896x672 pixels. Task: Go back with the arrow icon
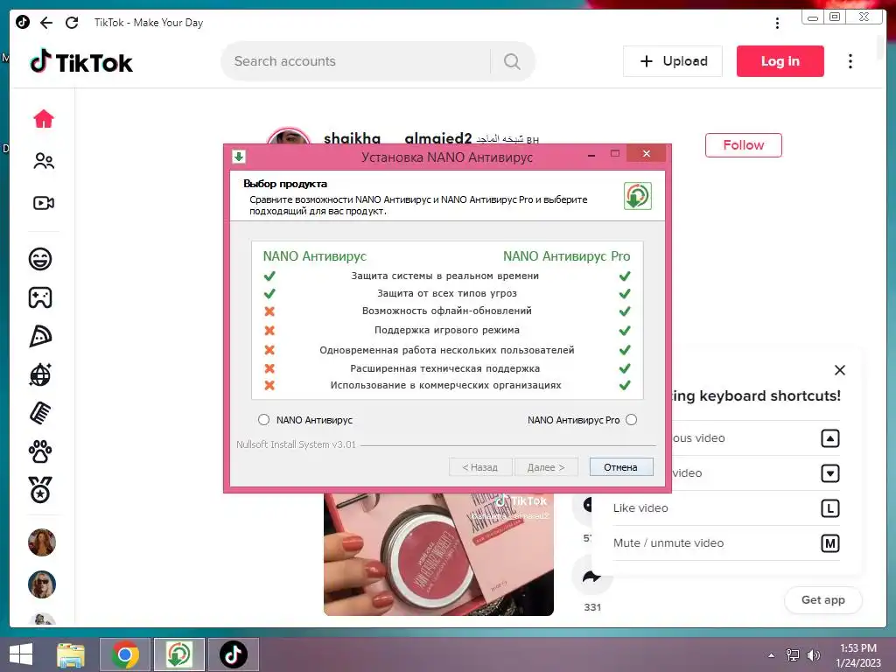tap(46, 22)
